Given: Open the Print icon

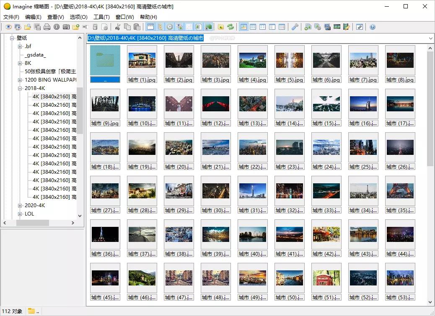Looking at the screenshot, I should click(x=47, y=27).
